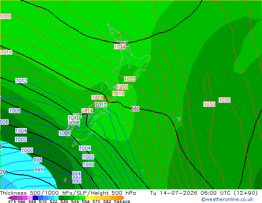Click the blue '994' isobar label
Image resolution: width=262 pixels, height=203 pixels.
[76, 174]
